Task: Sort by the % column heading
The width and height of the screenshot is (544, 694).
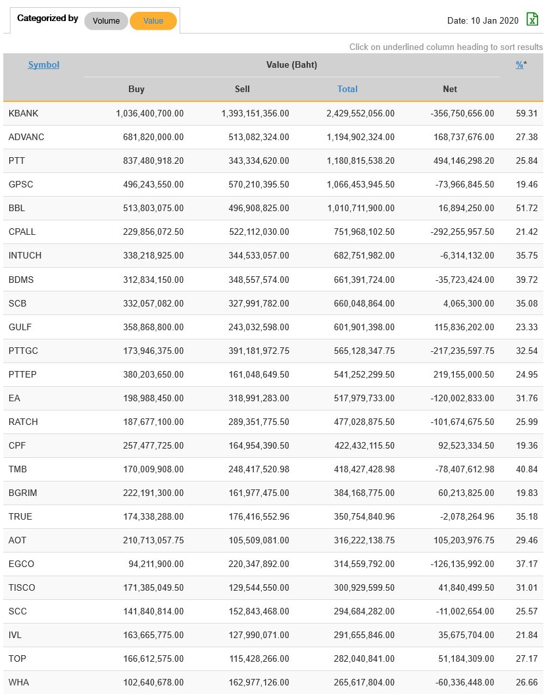Action: (520, 64)
